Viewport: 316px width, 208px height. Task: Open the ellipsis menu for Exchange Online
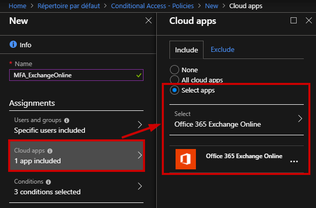294,162
